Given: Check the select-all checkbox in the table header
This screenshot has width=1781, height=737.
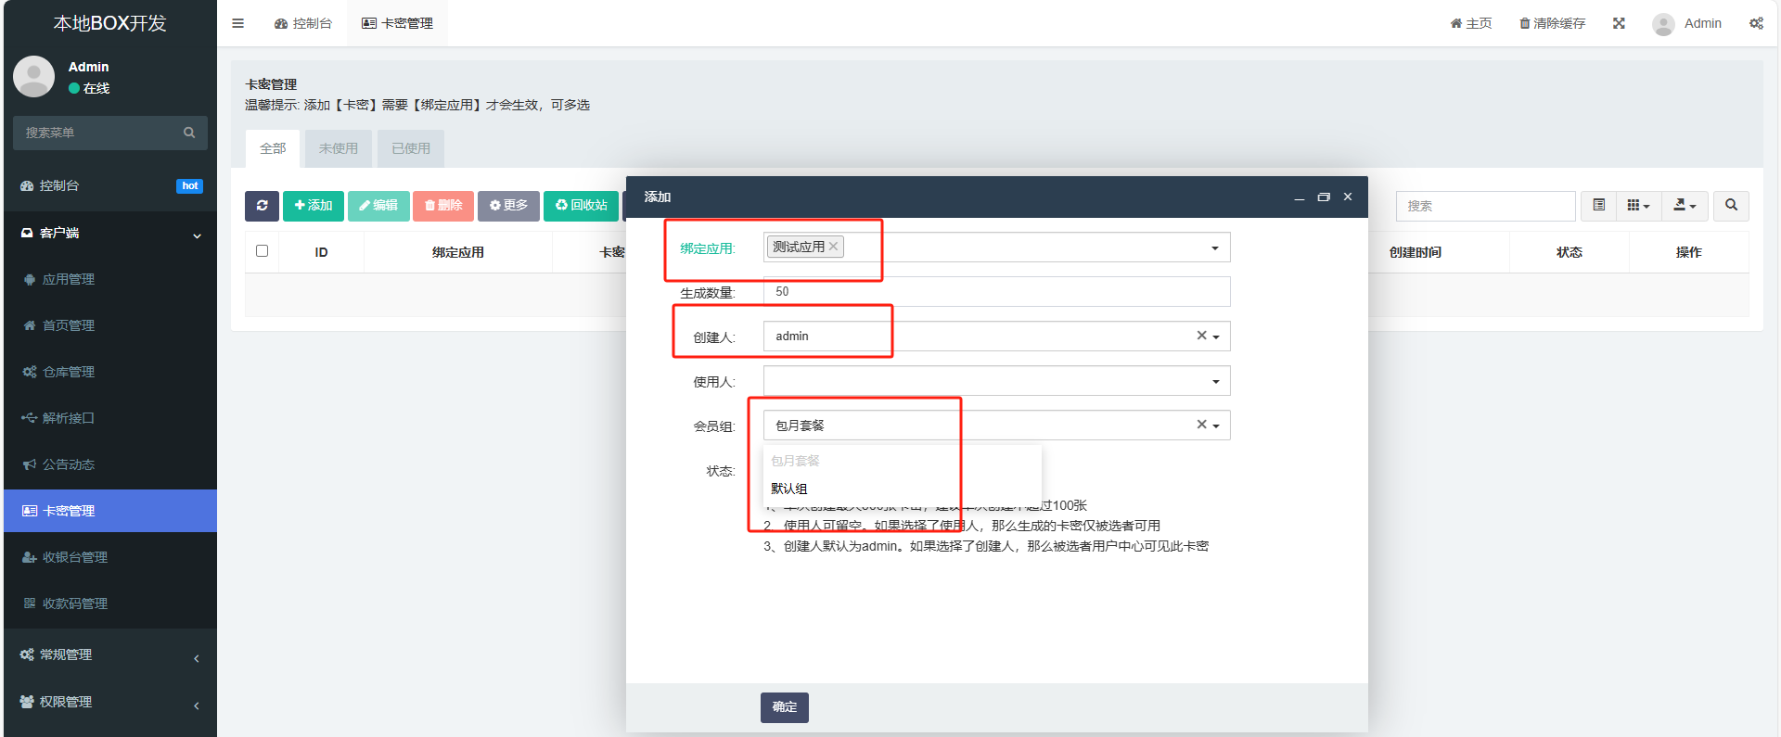Looking at the screenshot, I should point(263,251).
